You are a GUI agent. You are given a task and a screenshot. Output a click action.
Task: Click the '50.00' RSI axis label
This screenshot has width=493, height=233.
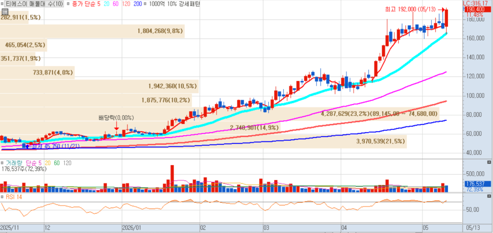pos(472,210)
